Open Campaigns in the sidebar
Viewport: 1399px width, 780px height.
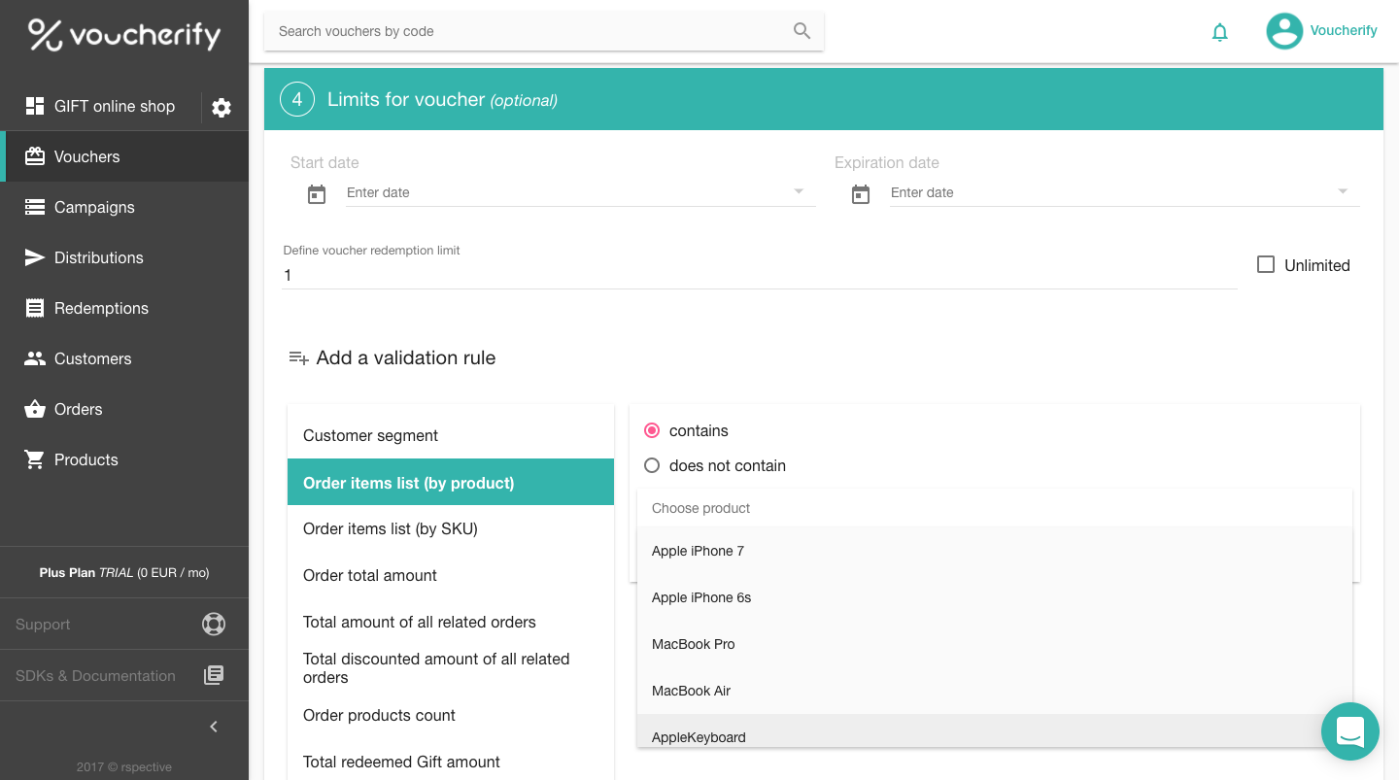94,207
